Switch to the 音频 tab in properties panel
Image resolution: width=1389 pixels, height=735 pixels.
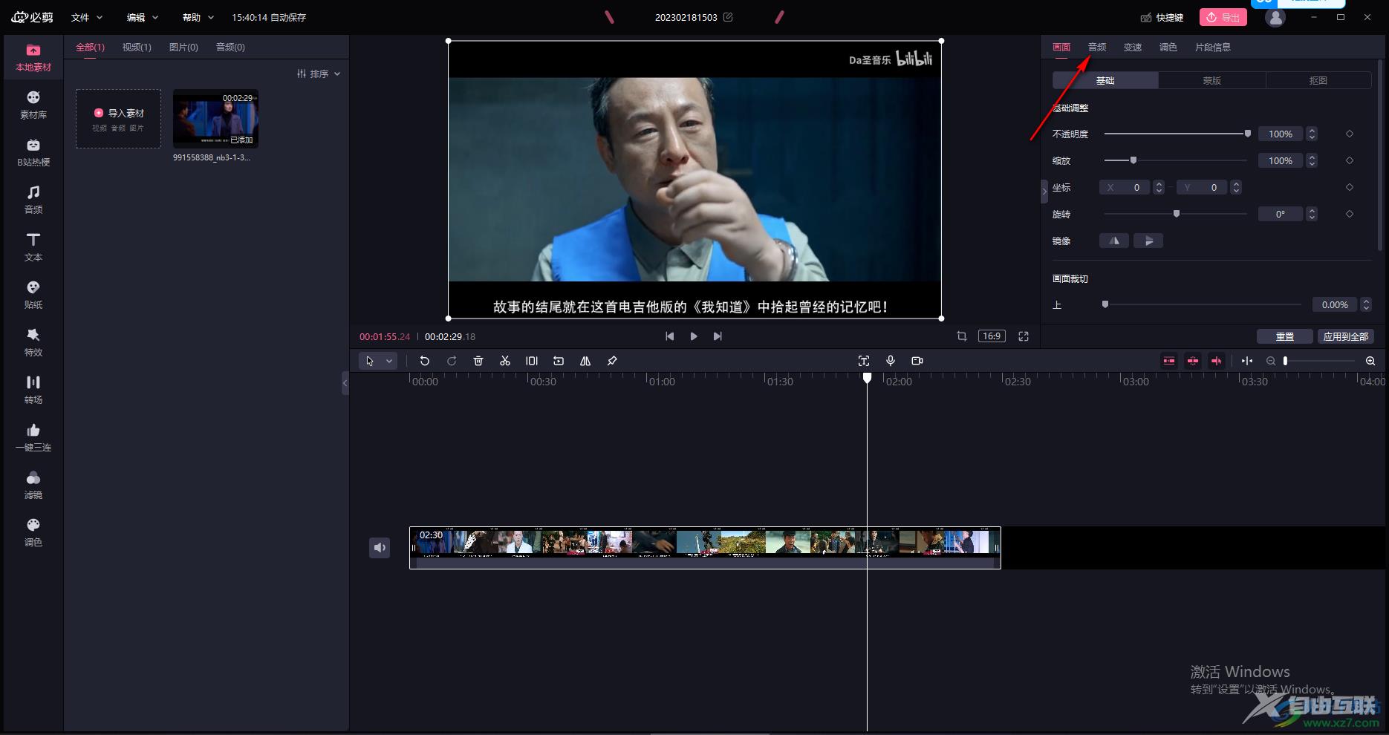tap(1097, 47)
